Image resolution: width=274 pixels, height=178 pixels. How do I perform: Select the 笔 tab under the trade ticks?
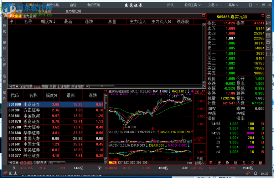pos(211,163)
